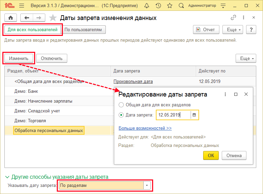Add this form to favorites star
263x194 pixels.
53,18
